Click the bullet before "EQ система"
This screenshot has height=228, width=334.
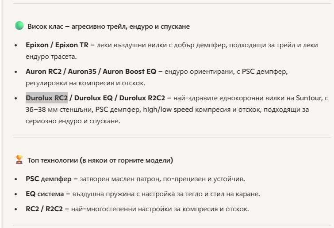16,194
